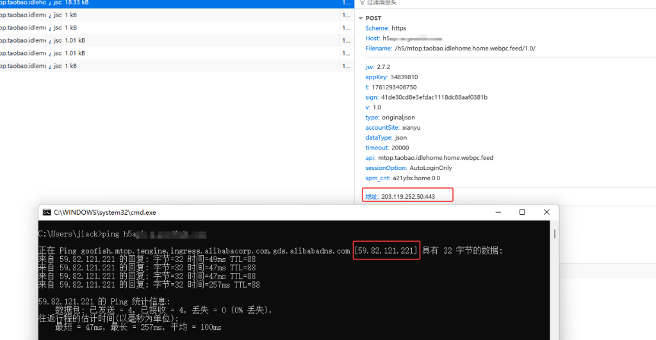Click the api value mtop.taobao.idlehome.home.webpc.feed

(436, 157)
